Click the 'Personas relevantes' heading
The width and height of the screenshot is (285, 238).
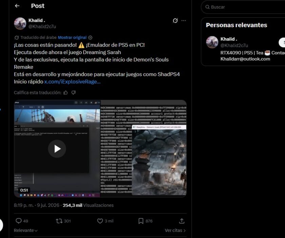point(236,25)
